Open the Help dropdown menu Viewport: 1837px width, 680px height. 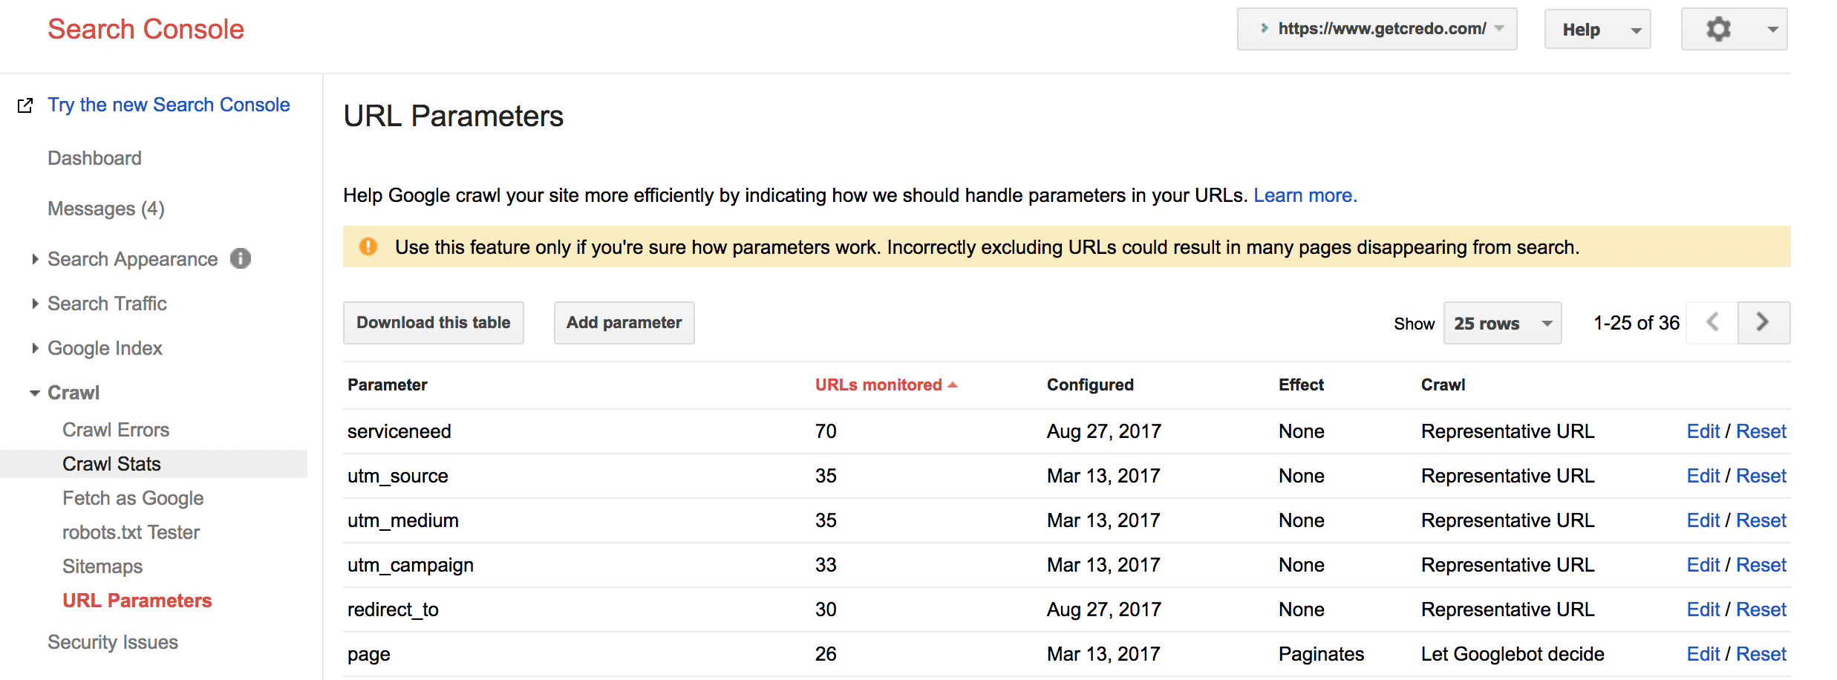click(x=1597, y=30)
